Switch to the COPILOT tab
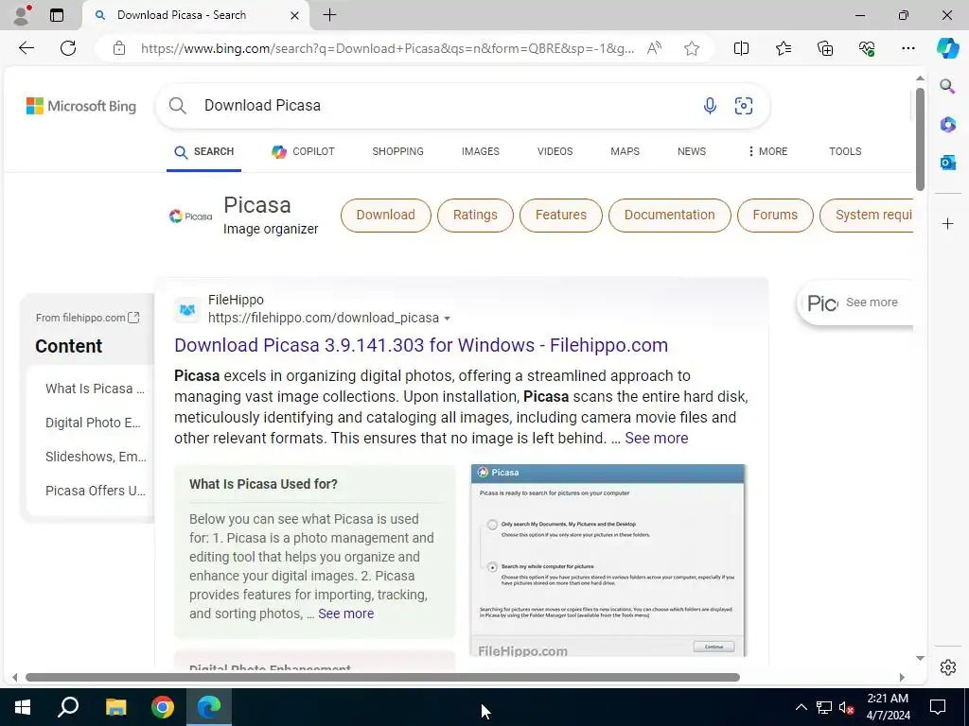 click(x=304, y=151)
